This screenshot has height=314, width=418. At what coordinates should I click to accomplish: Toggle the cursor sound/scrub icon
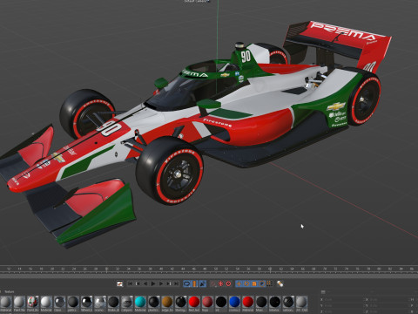pyautogui.click(x=203, y=283)
